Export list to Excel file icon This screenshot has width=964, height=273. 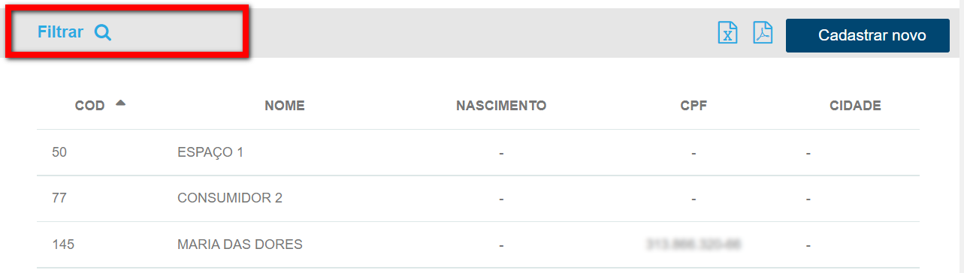[x=727, y=33]
